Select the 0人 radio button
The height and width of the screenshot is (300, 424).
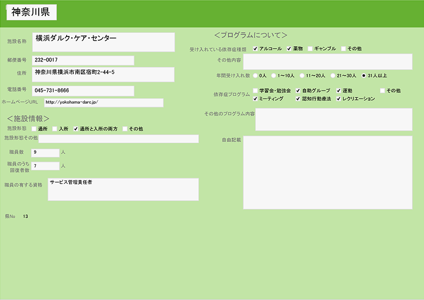(x=256, y=75)
